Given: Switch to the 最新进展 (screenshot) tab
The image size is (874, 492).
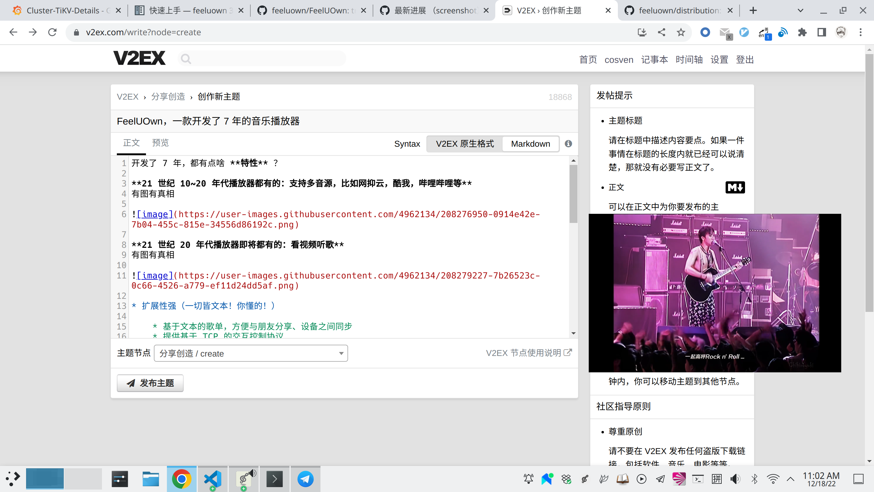Looking at the screenshot, I should pos(434,11).
